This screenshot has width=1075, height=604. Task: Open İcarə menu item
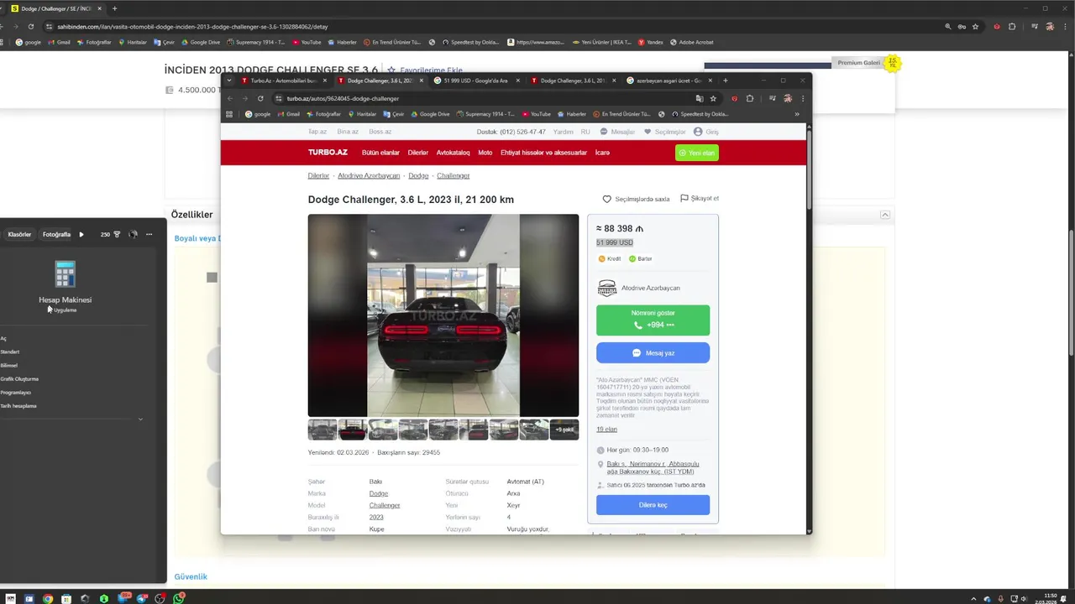(x=602, y=153)
